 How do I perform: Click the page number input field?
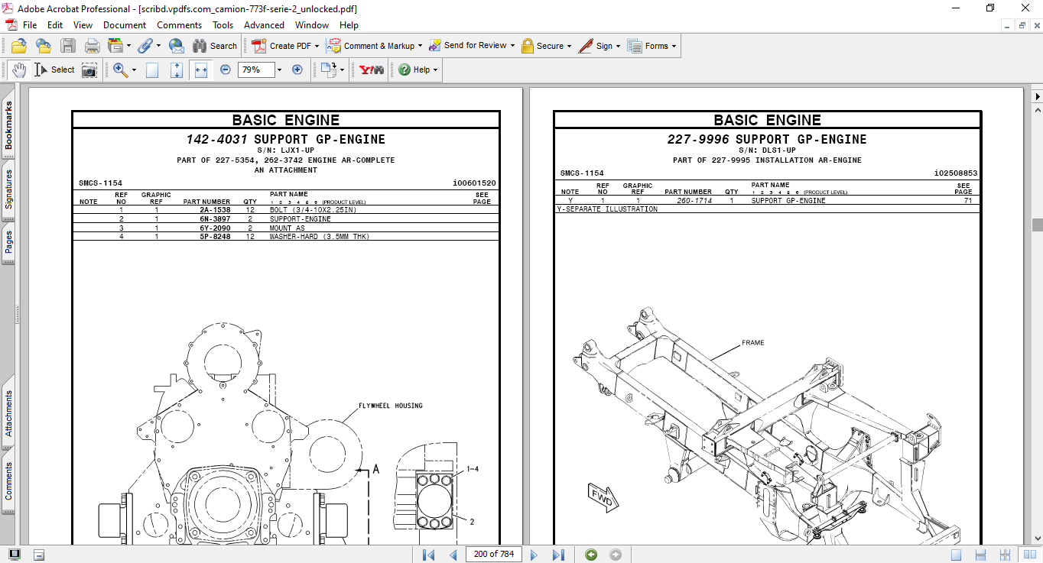[493, 555]
